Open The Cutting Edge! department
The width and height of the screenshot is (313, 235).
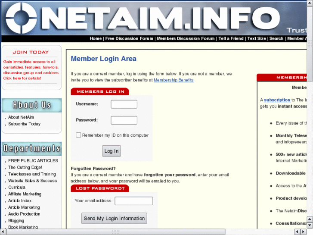[x=25, y=167]
